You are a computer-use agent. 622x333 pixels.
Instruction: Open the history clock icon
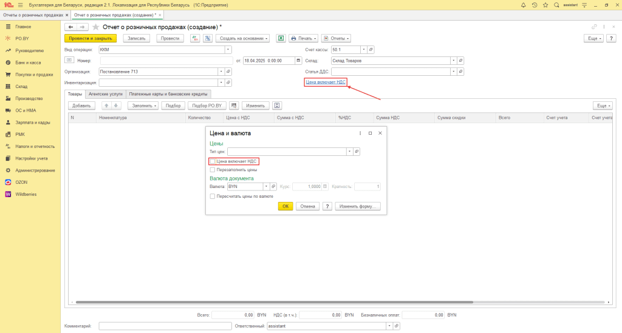535,5
